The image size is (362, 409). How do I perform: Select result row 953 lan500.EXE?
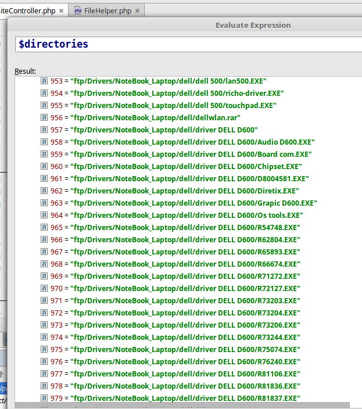click(153, 81)
